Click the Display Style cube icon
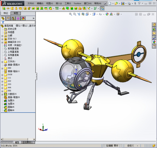The height and width of the screenshot is (148, 157). [94, 14]
